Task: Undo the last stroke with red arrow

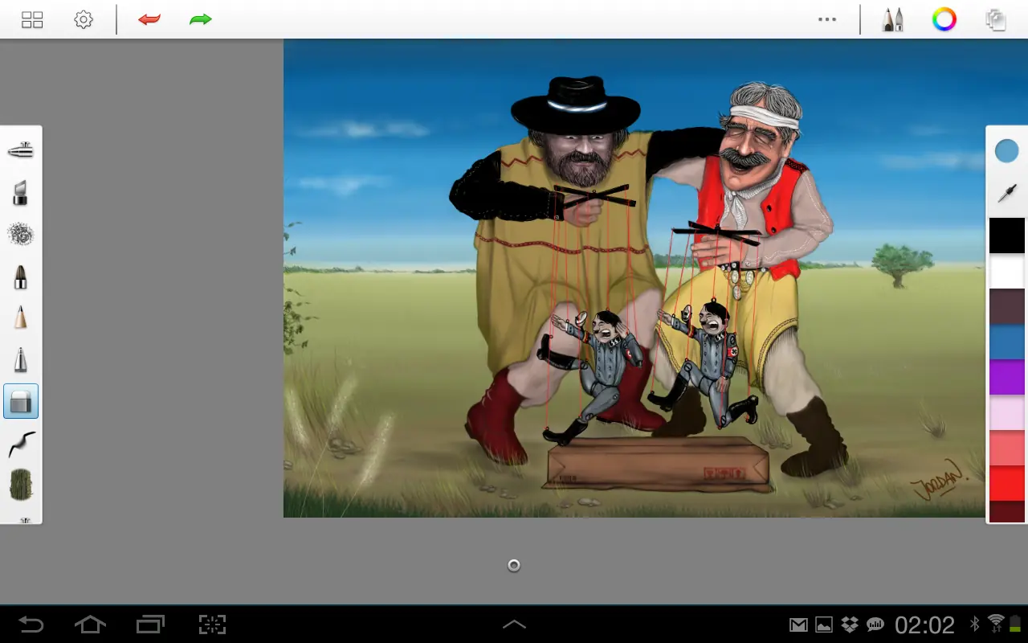Action: coord(149,19)
